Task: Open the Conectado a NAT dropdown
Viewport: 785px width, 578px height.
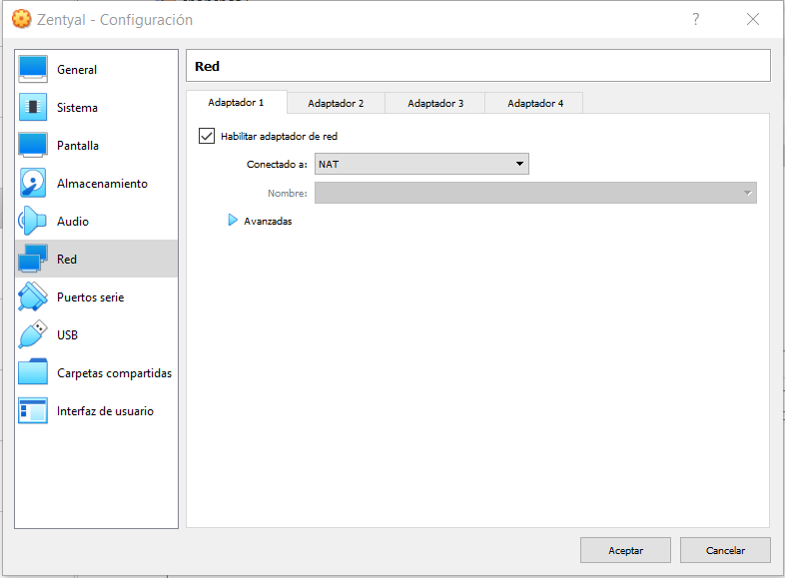Action: tap(421, 164)
